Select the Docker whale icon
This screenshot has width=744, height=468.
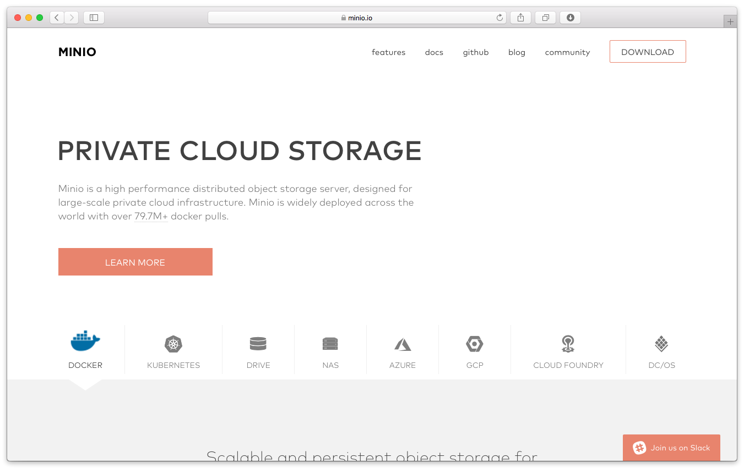click(x=85, y=341)
